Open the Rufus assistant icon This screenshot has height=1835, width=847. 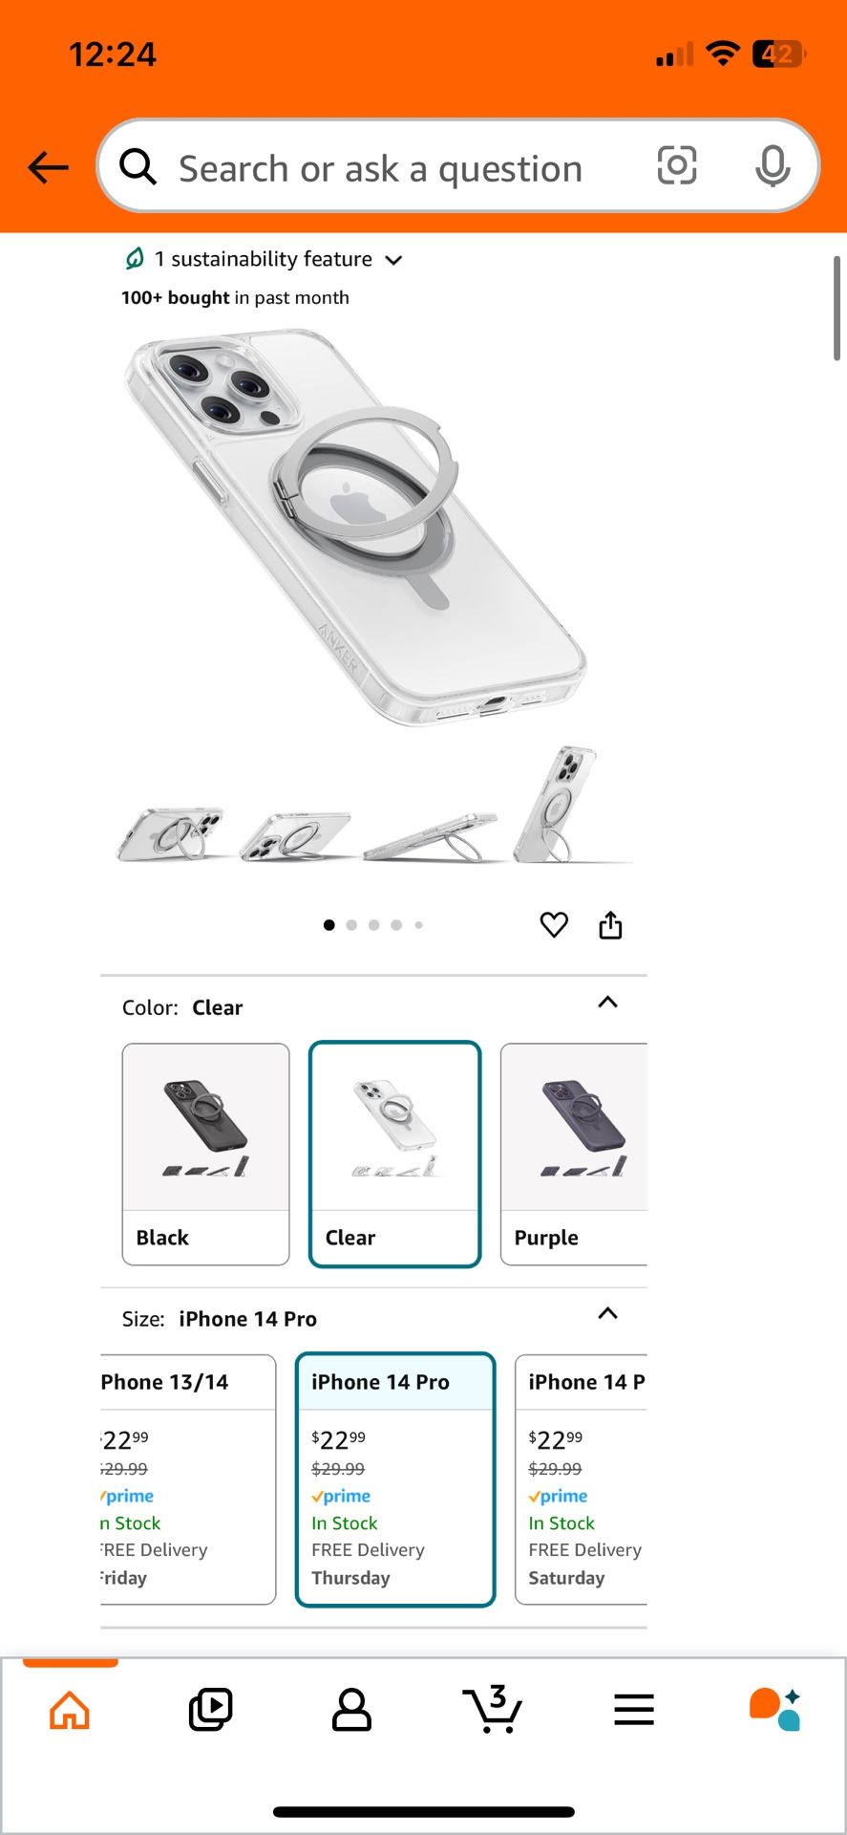[774, 1709]
